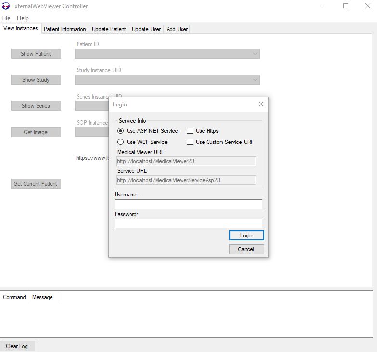Click the Show Patient button
Image resolution: width=377 pixels, height=352 pixels.
36,54
